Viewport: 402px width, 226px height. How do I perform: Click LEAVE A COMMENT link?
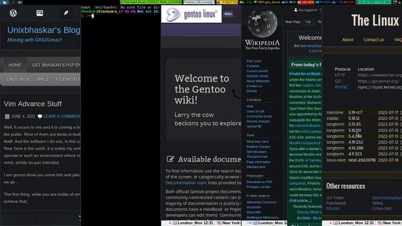(62, 116)
